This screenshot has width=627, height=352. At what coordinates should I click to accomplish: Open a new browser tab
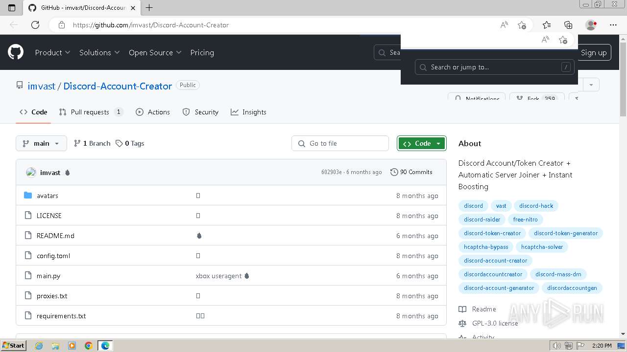tap(149, 7)
